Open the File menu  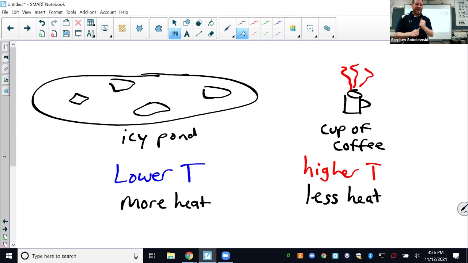5,12
